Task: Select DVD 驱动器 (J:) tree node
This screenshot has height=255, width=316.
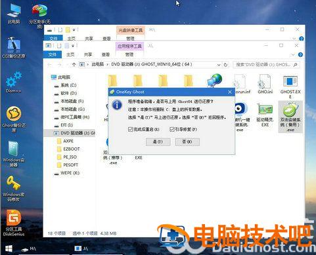Action: click(x=70, y=133)
